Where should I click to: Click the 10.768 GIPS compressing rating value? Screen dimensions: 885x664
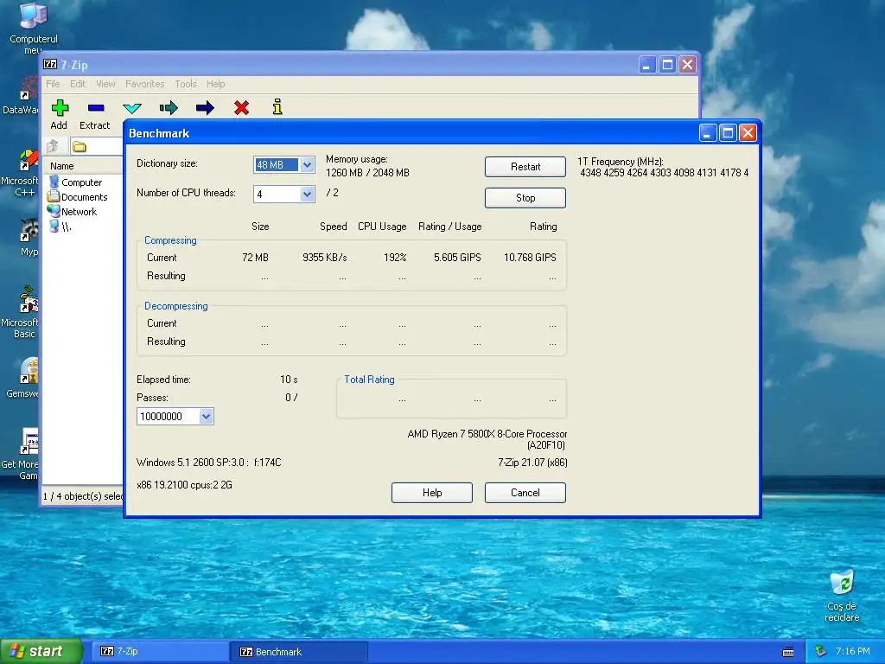click(x=530, y=257)
